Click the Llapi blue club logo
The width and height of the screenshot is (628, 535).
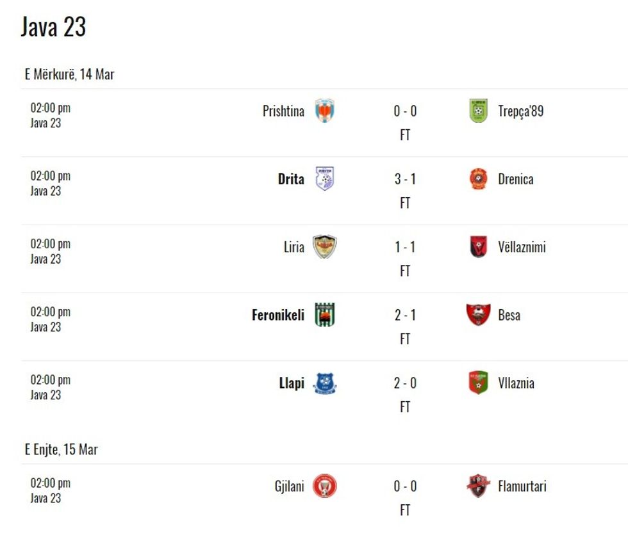pyautogui.click(x=324, y=383)
